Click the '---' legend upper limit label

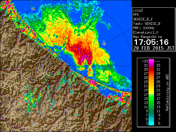click(x=157, y=61)
